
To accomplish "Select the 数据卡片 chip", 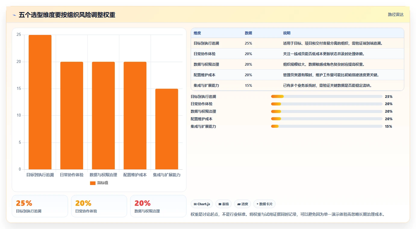I will tap(264, 204).
